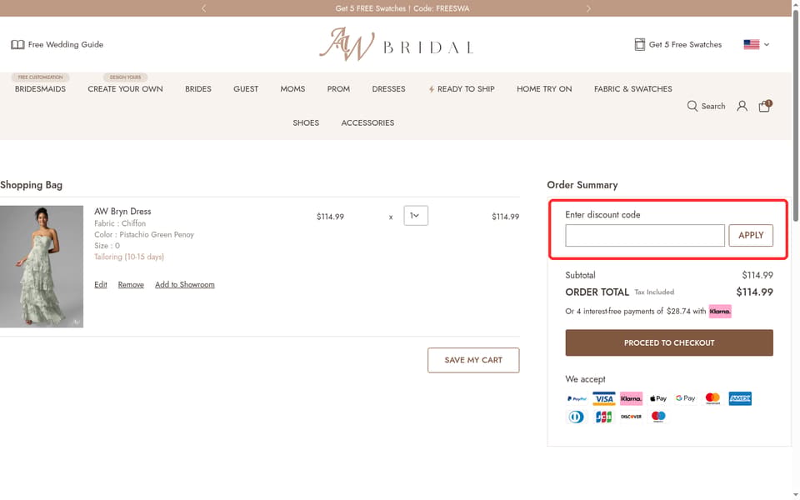Click the Mastercard icon
Image resolution: width=800 pixels, height=500 pixels.
712,398
